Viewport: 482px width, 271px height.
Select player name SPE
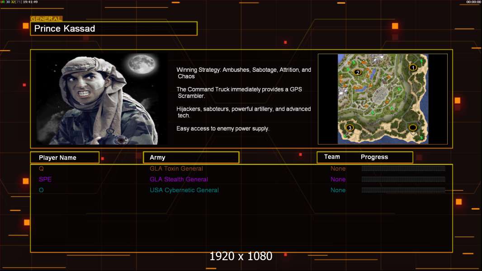45,179
